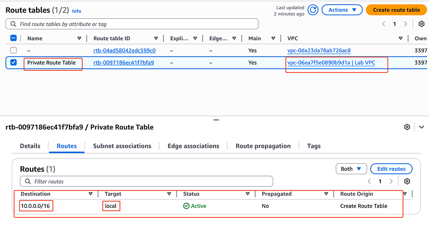
Task: Click the Create route table button
Action: (396, 10)
